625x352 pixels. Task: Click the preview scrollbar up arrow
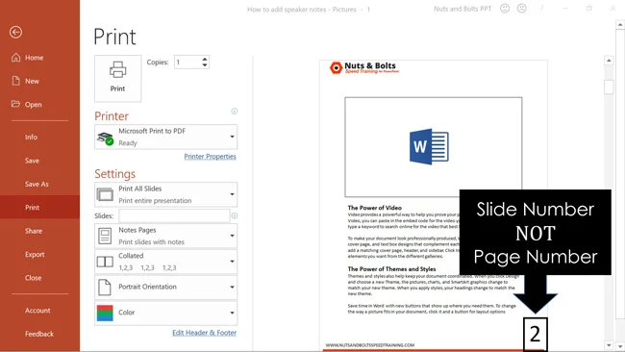609,61
